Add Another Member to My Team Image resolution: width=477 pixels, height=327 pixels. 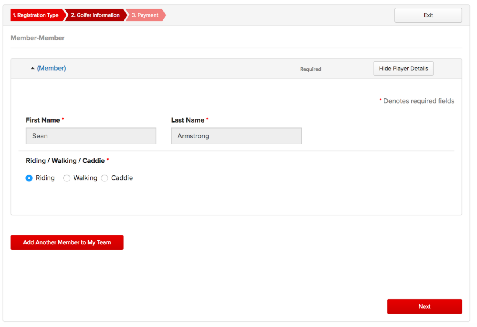[x=67, y=242]
